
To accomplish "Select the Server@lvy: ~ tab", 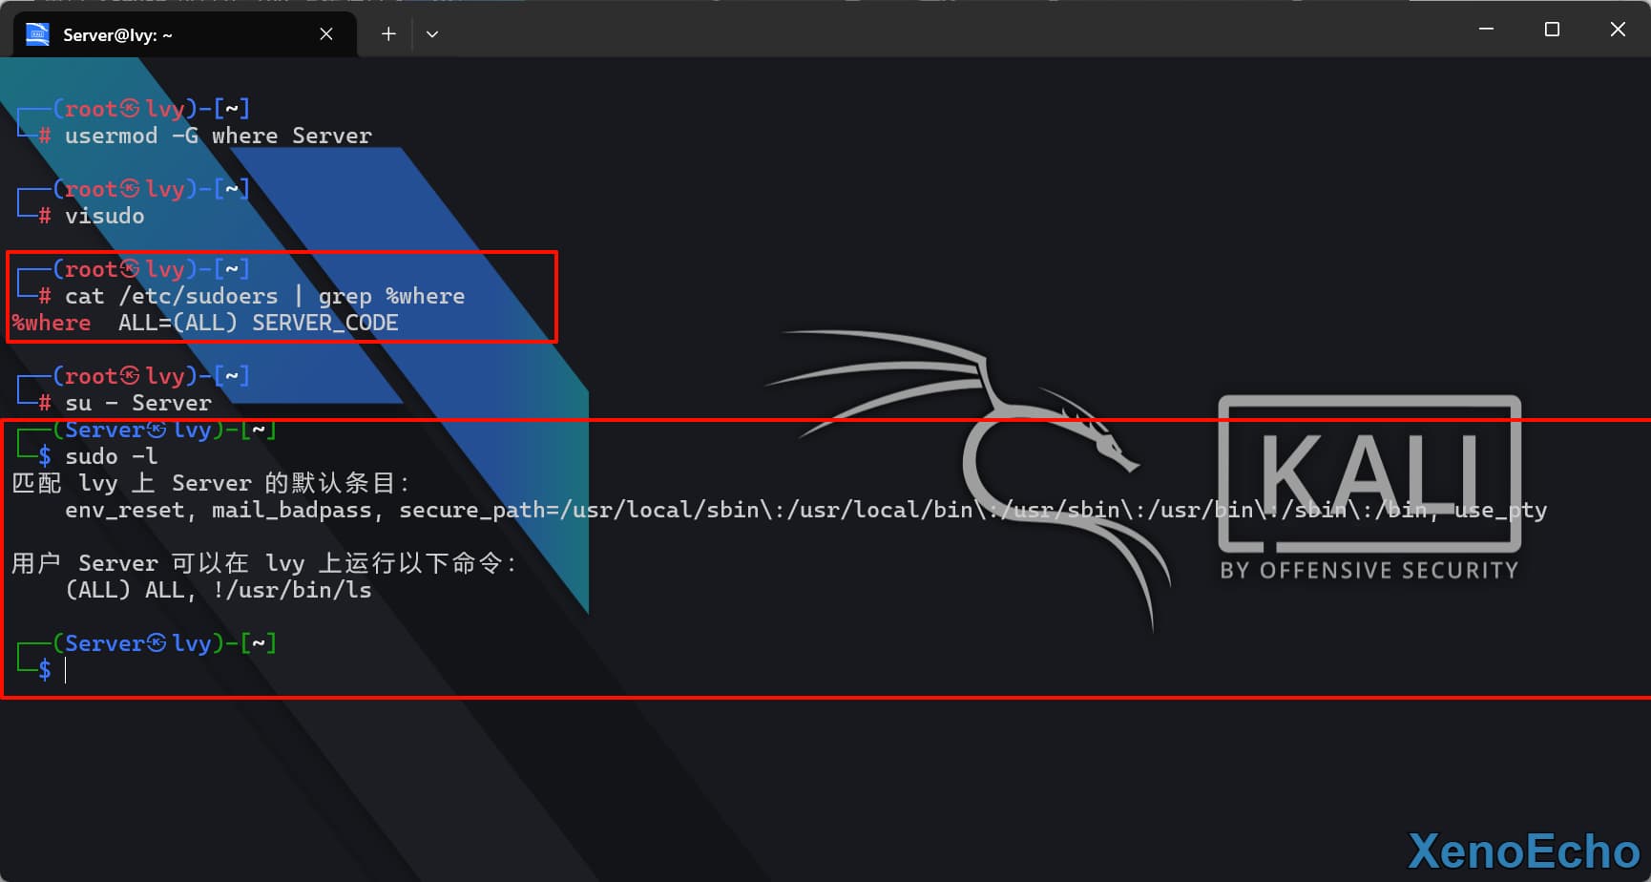I will (172, 35).
